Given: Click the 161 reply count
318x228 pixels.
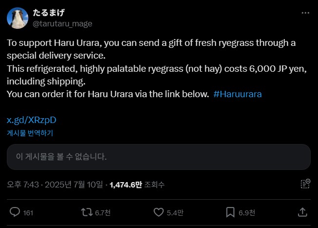Looking at the screenshot, I should tap(28, 213).
